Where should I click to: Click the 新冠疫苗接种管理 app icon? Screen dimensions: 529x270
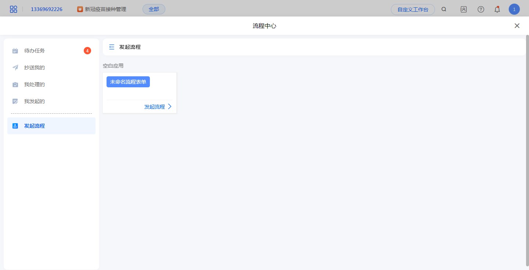pos(80,10)
